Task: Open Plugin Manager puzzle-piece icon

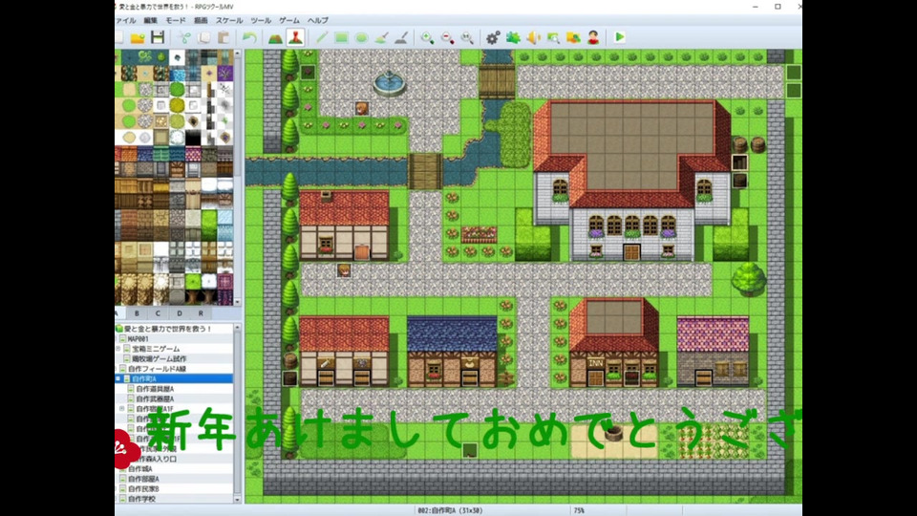Action: (x=514, y=37)
